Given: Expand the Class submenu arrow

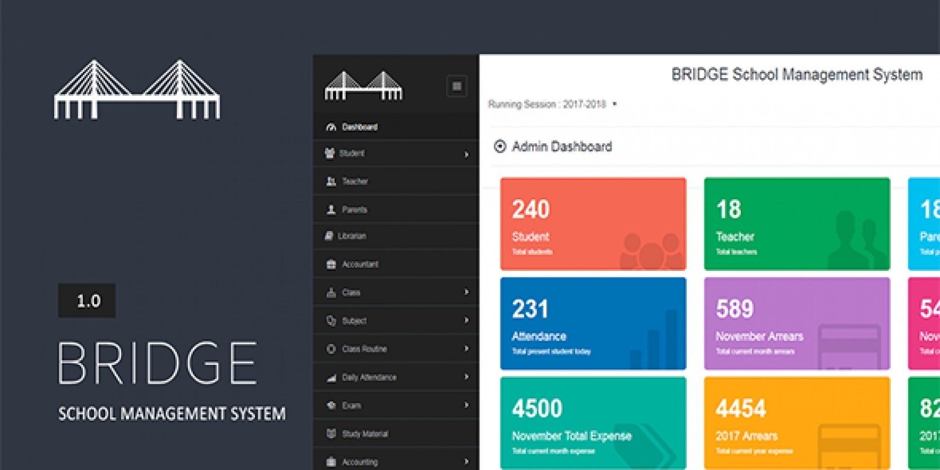Looking at the screenshot, I should point(466,292).
